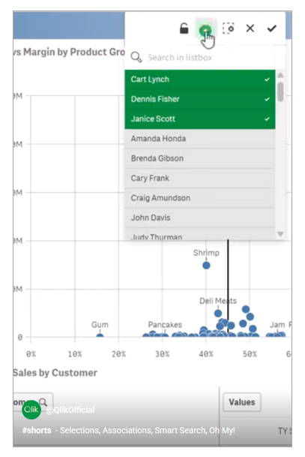Image resolution: width=305 pixels, height=457 pixels.
Task: Select Cary Frank in the listbox
Action: [200, 178]
